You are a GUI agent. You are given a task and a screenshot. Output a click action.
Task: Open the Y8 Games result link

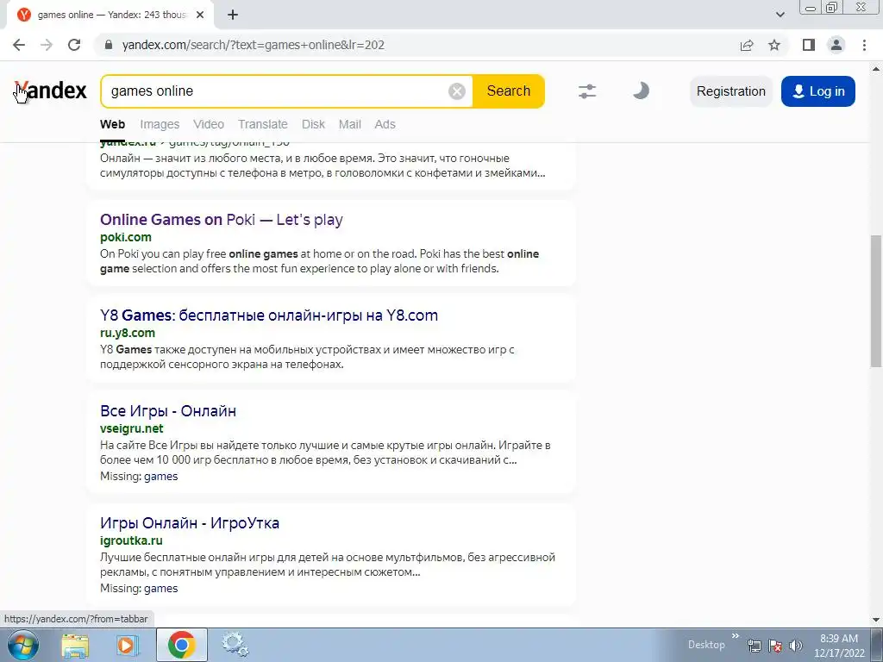(269, 315)
